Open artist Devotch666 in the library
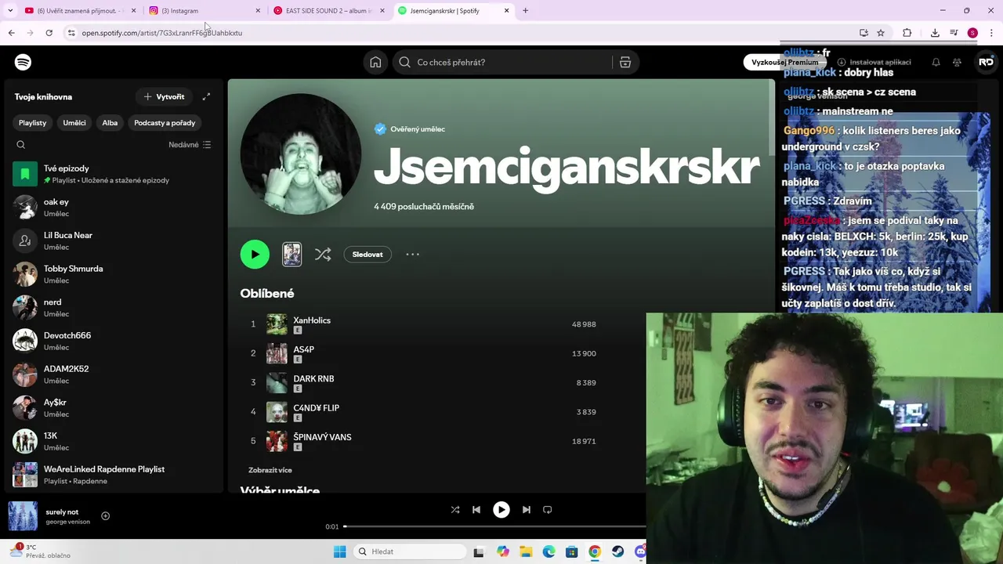 pos(114,341)
